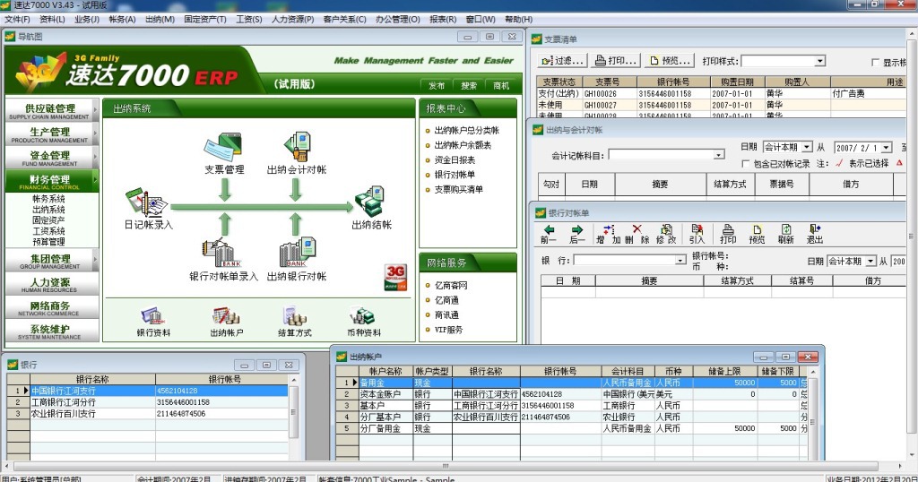
Task: Open 银行对帐单录入 bank statement entry icon
Action: [222, 254]
